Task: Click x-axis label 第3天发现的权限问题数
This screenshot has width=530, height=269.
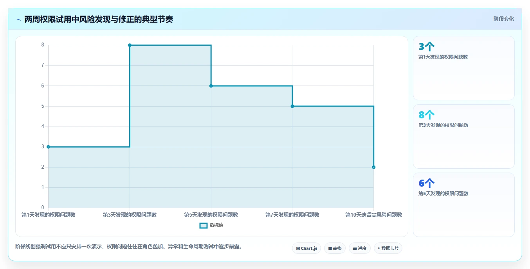Action: pos(130,215)
